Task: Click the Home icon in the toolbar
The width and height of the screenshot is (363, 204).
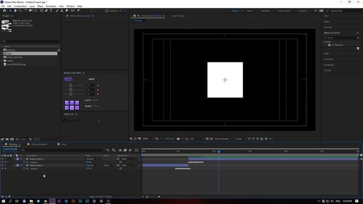Action: pos(5,11)
